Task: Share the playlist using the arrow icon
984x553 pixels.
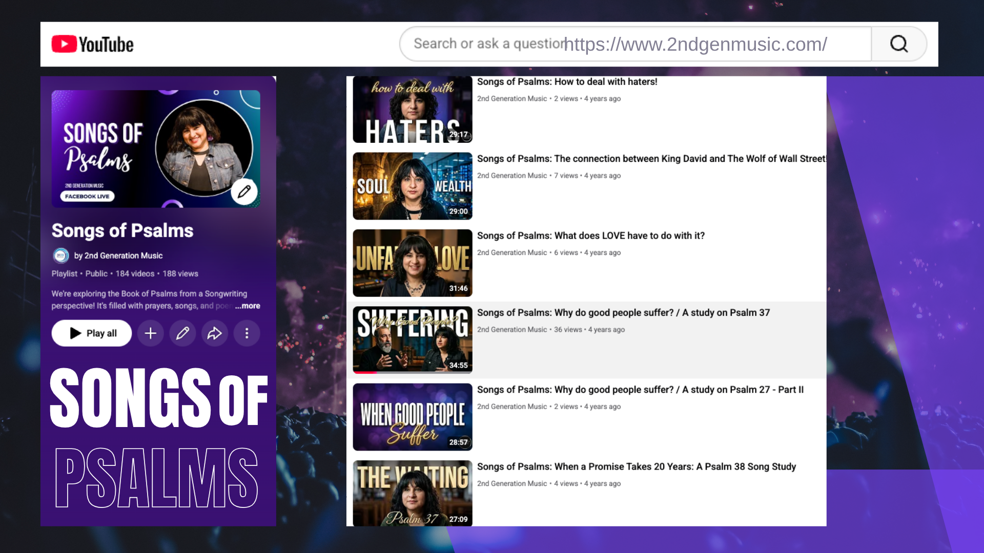Action: (x=215, y=333)
